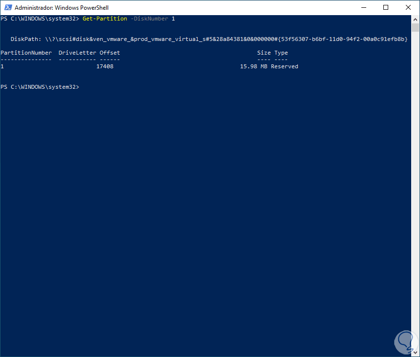Image resolution: width=420 pixels, height=357 pixels.
Task: Click the window title Administrador: Windows PowerShell
Action: pyautogui.click(x=62, y=8)
